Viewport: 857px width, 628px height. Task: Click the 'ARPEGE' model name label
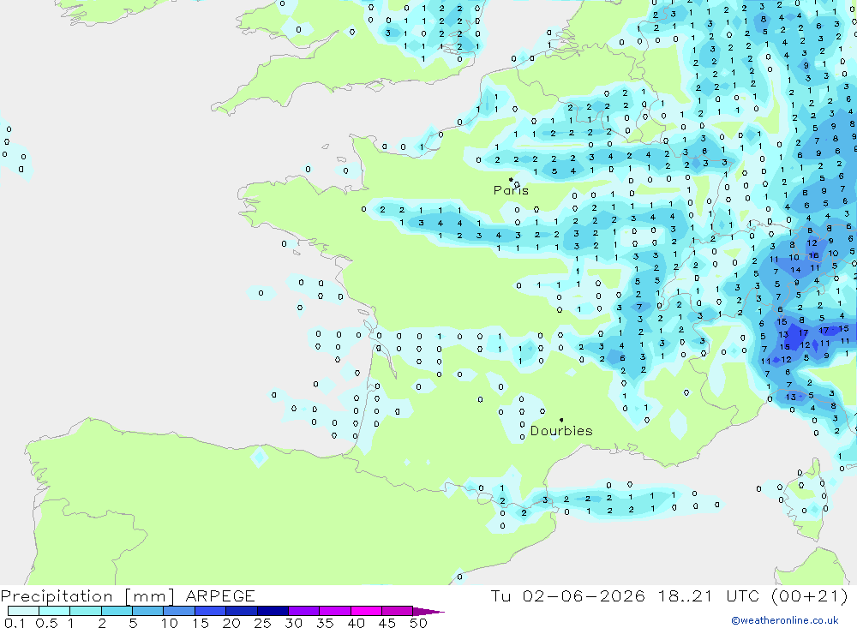(220, 596)
